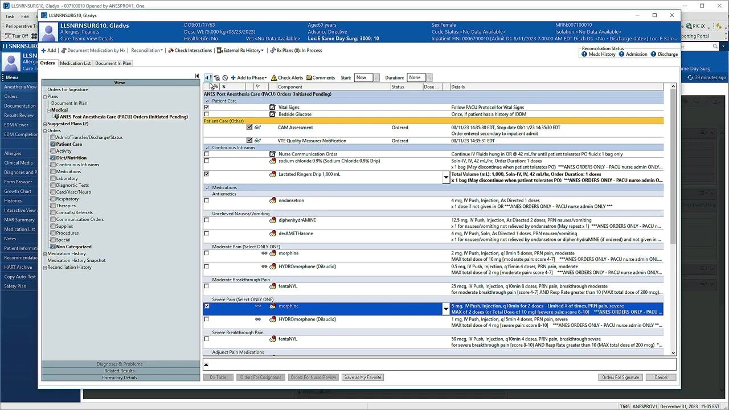Collapse the Medications section in order list

pyautogui.click(x=208, y=188)
